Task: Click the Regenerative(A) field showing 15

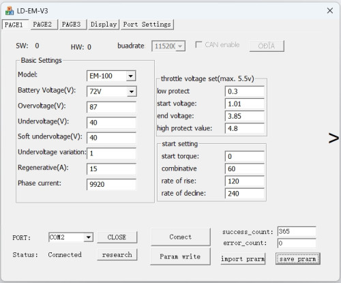Action: pyautogui.click(x=111, y=169)
